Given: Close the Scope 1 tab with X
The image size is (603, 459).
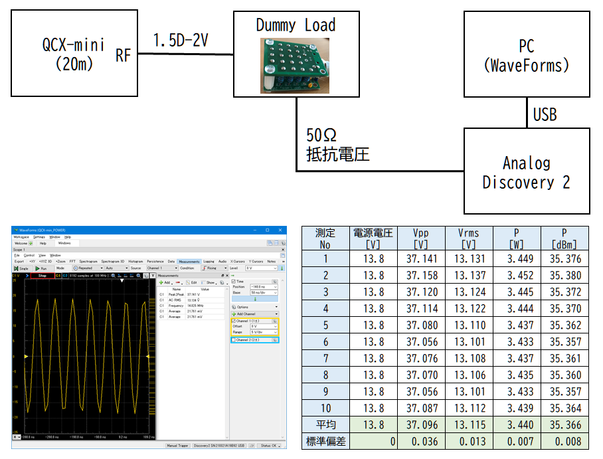Looking at the screenshot, I should pyautogui.click(x=283, y=250).
